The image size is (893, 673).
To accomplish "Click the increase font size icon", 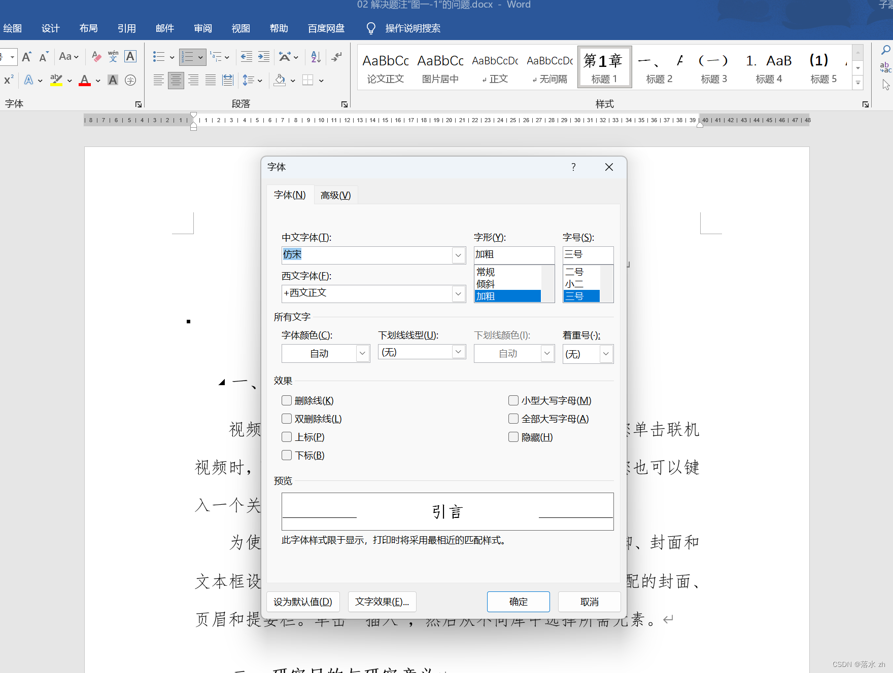I will [27, 57].
